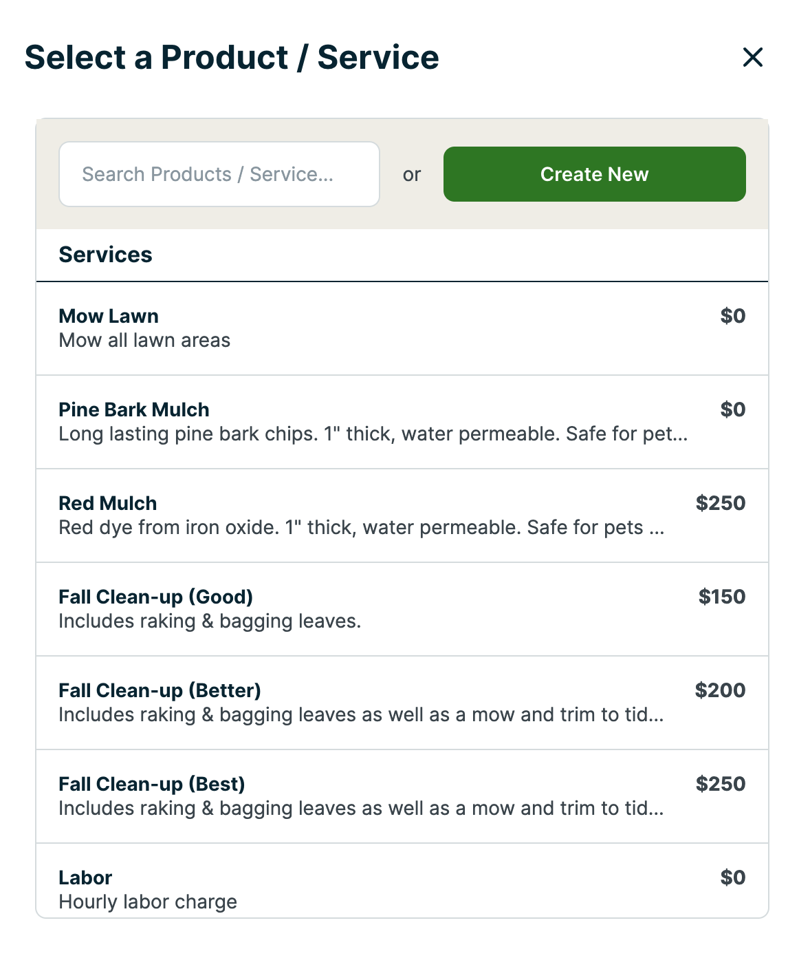Click the $150 price of Fall Clean-up (Good)
Viewport: 810px width, 958px height.
coord(721,597)
